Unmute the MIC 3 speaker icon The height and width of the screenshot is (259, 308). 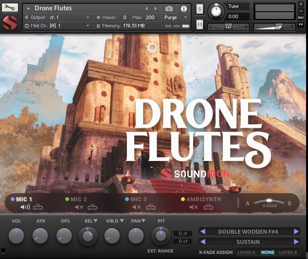click(x=137, y=207)
